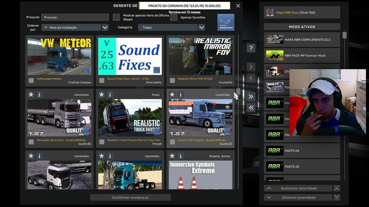Check the Scania 113H Topline checkbox

[x=172, y=142]
